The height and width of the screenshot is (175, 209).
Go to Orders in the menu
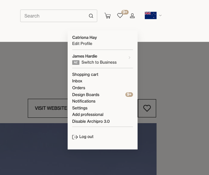click(x=79, y=88)
